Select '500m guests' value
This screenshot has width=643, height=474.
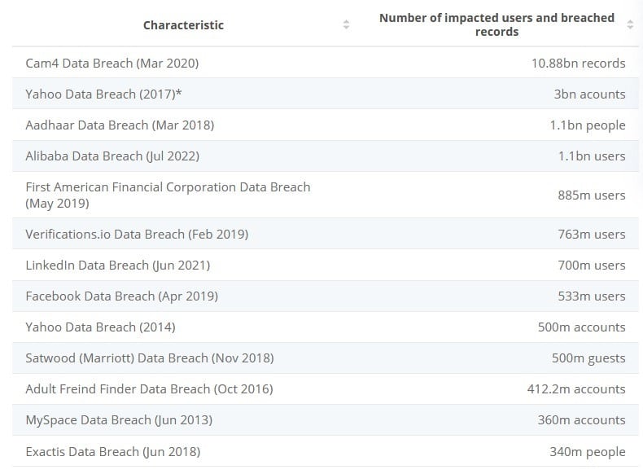[x=588, y=358]
